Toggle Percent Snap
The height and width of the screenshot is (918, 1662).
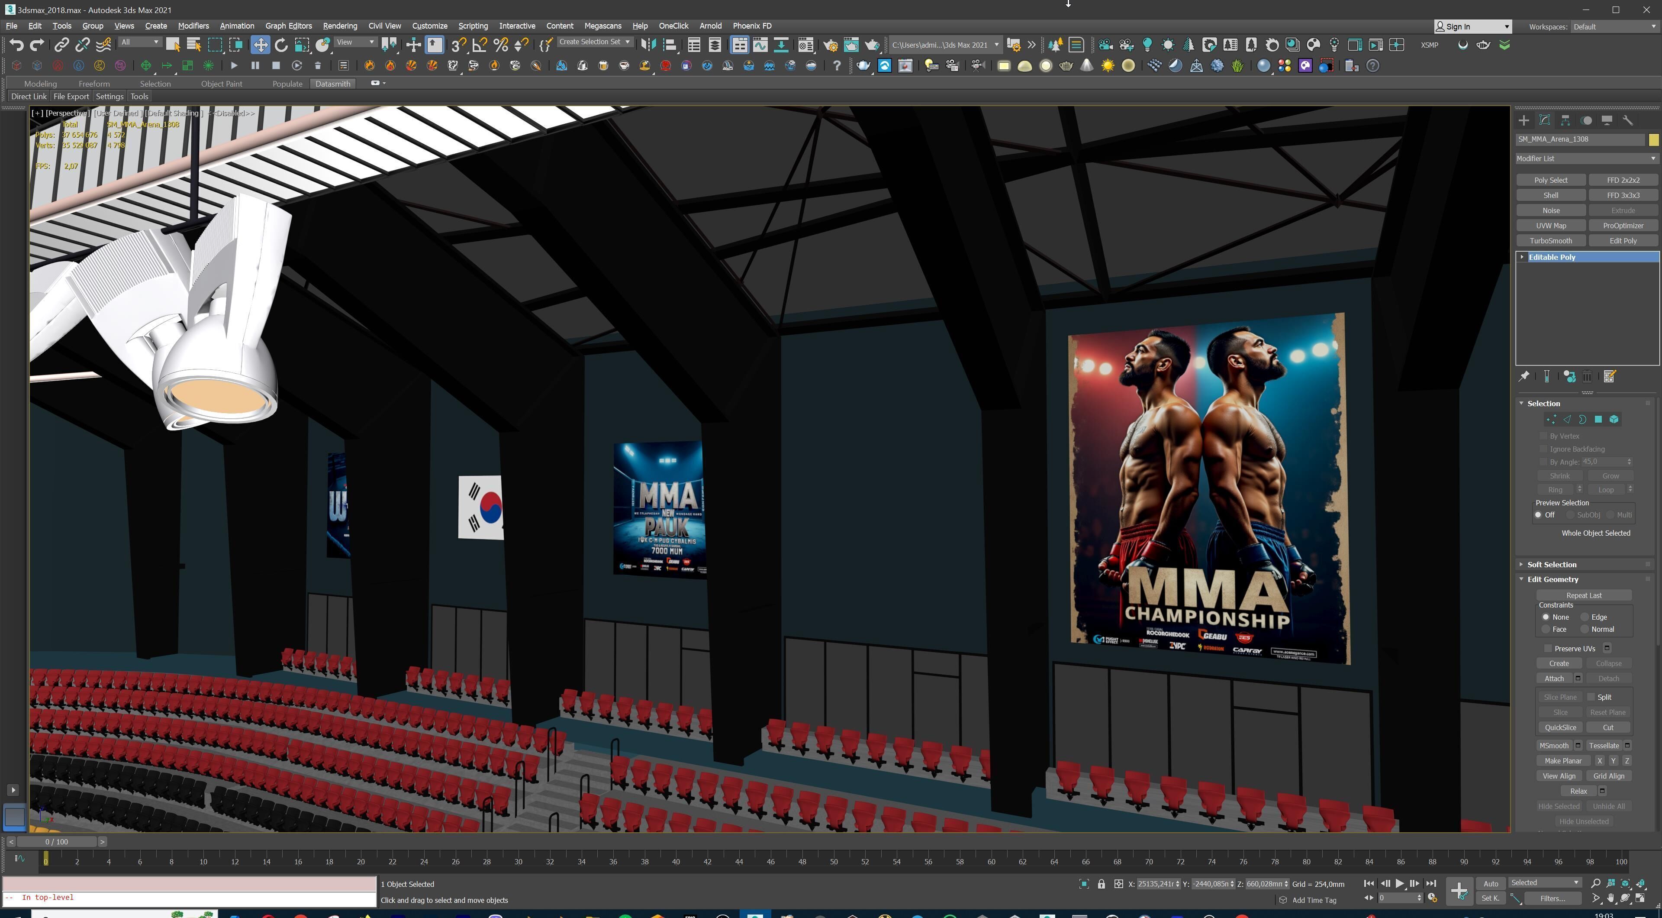(x=501, y=45)
